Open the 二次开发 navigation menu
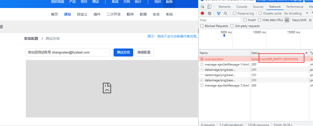The image size is (313, 126). pos(114,14)
